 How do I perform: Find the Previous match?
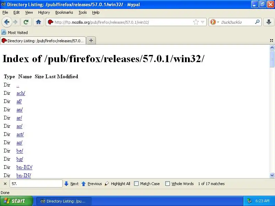[x=92, y=184]
